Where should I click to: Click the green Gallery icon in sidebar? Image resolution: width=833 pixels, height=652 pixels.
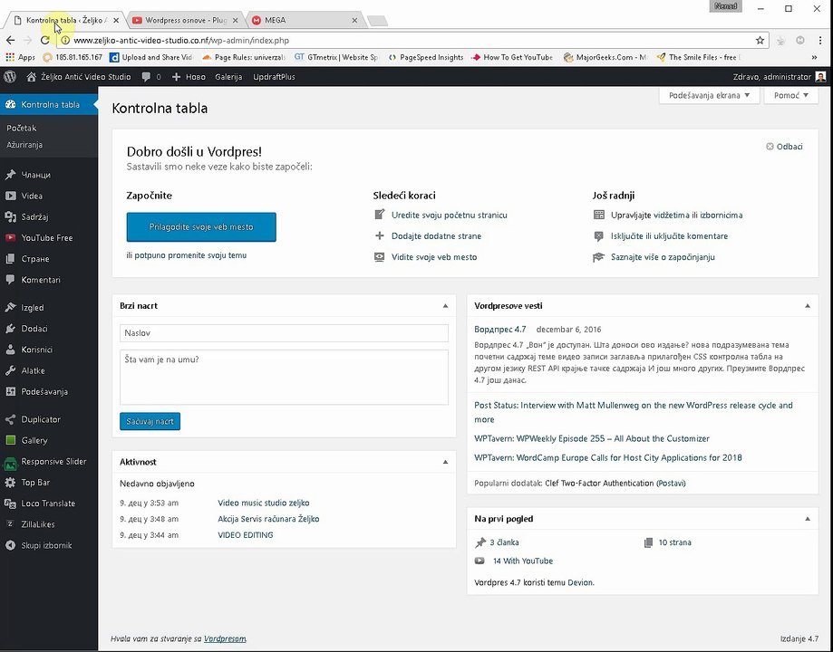(x=10, y=440)
